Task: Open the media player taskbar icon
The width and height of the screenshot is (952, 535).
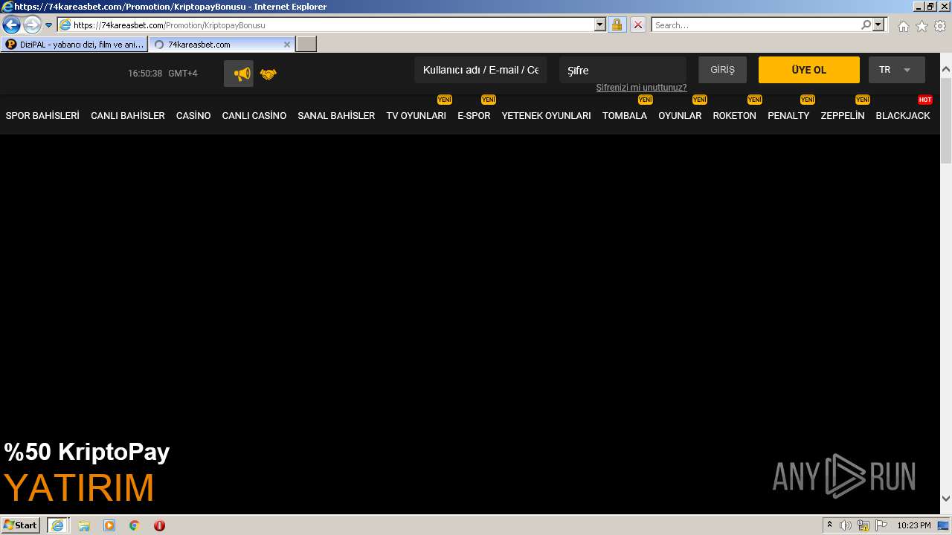Action: pyautogui.click(x=109, y=525)
